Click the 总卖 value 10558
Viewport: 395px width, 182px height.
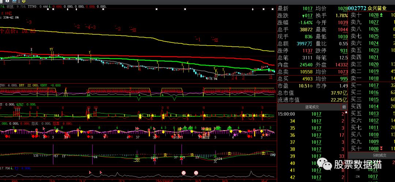306,71
